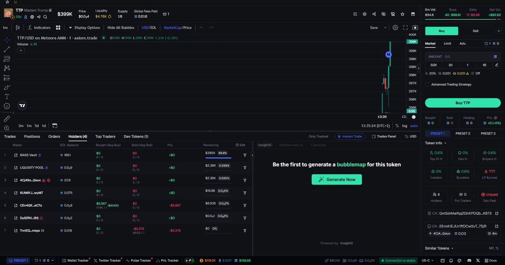Screen dimensions: 505x265
Task: Toggle Instant Trade mode
Action: 350,136
